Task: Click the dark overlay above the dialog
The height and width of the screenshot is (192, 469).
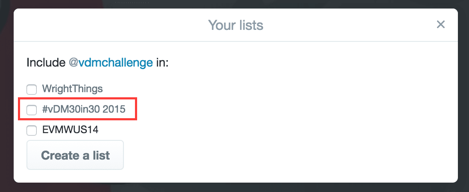Action: (x=235, y=4)
